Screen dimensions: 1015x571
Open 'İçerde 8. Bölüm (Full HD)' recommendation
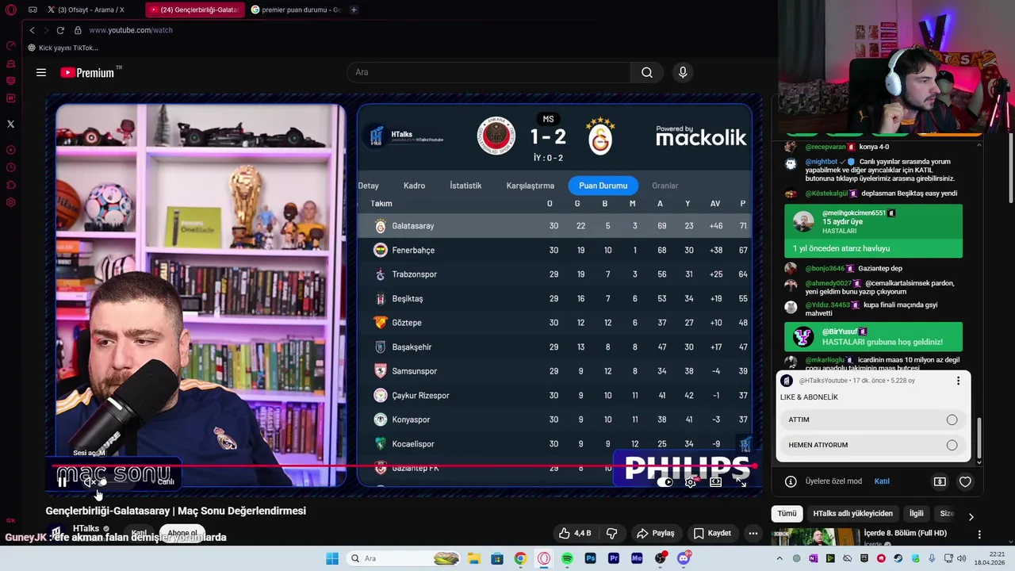(x=905, y=533)
